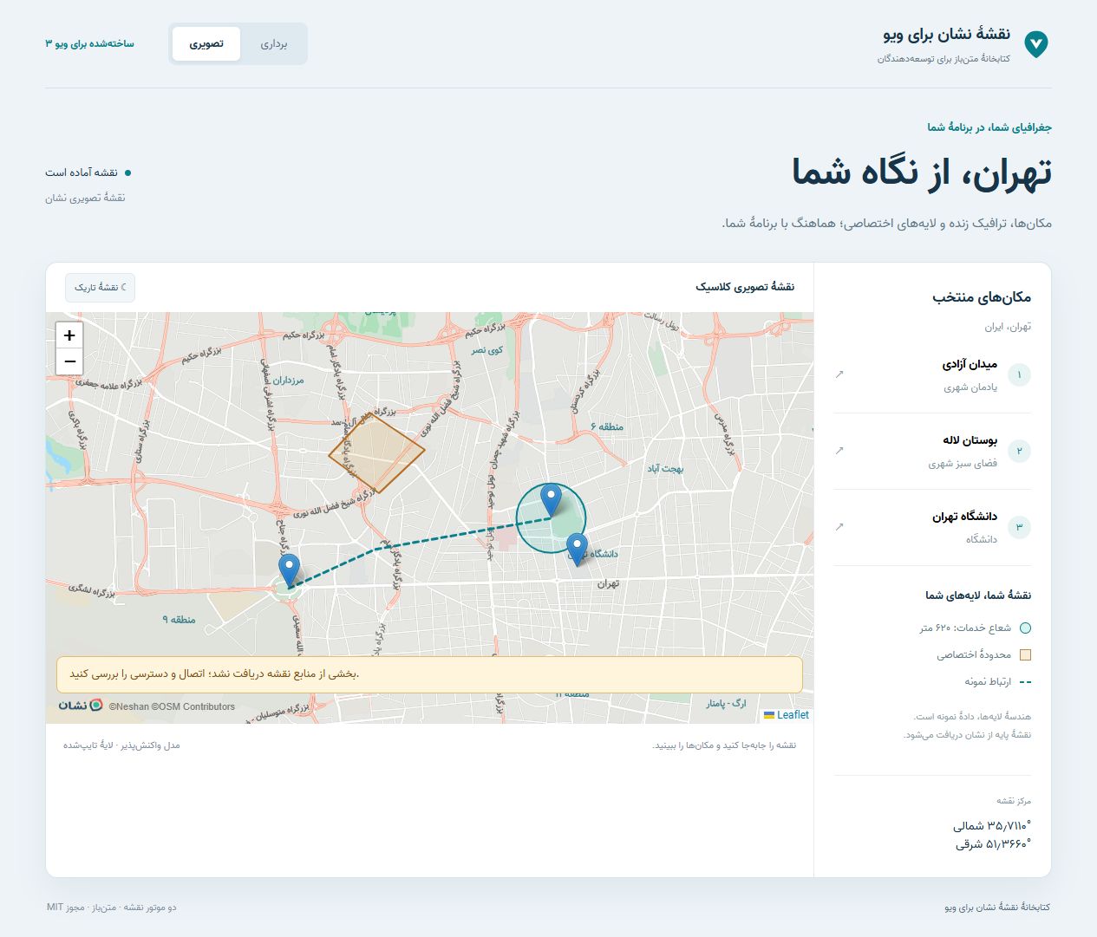Select the orange polygon area on the map
The image size is (1097, 937).
point(376,452)
